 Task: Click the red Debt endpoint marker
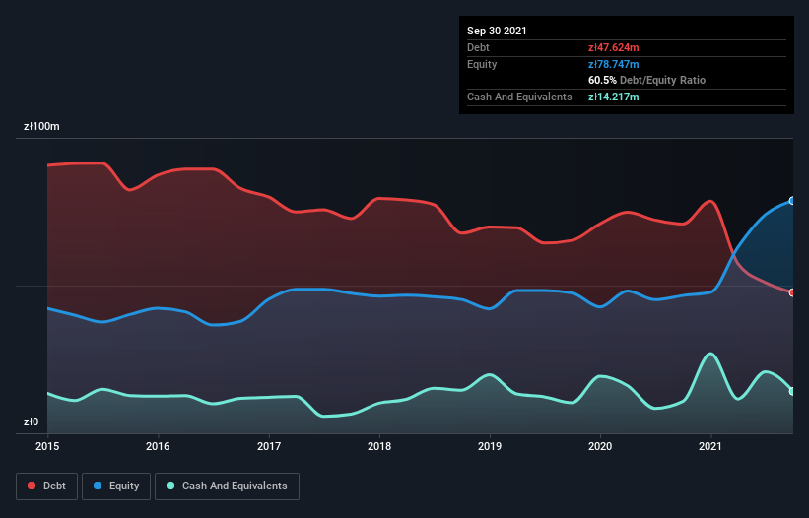[792, 292]
